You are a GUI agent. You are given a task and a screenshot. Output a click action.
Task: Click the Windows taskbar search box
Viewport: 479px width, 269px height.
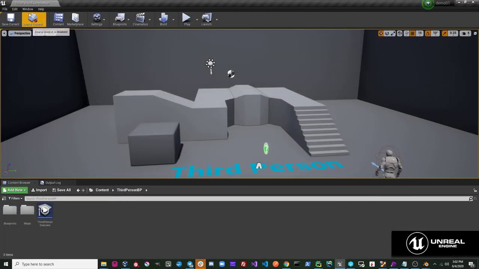[55, 264]
